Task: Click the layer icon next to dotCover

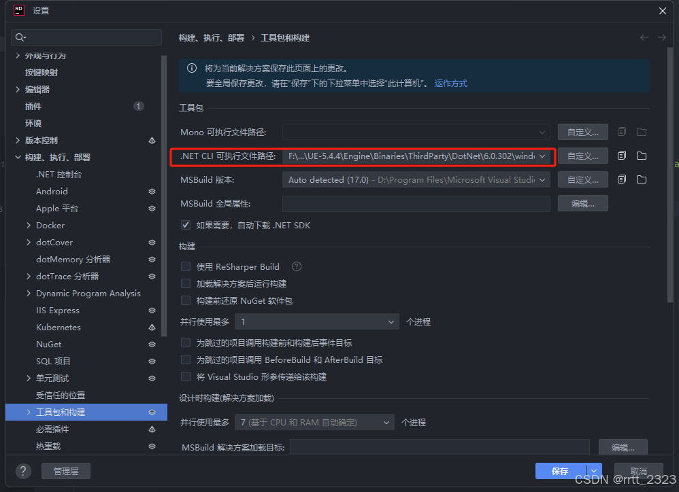Action: pos(152,243)
